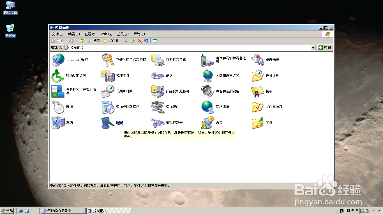
Task: Open 声音和音频设备 item
Action: click(220, 91)
